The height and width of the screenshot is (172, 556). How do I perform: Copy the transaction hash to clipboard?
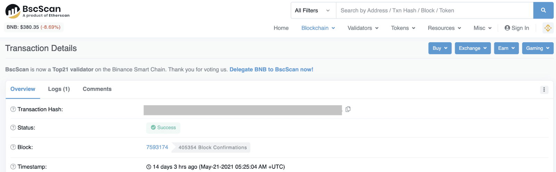(348, 109)
